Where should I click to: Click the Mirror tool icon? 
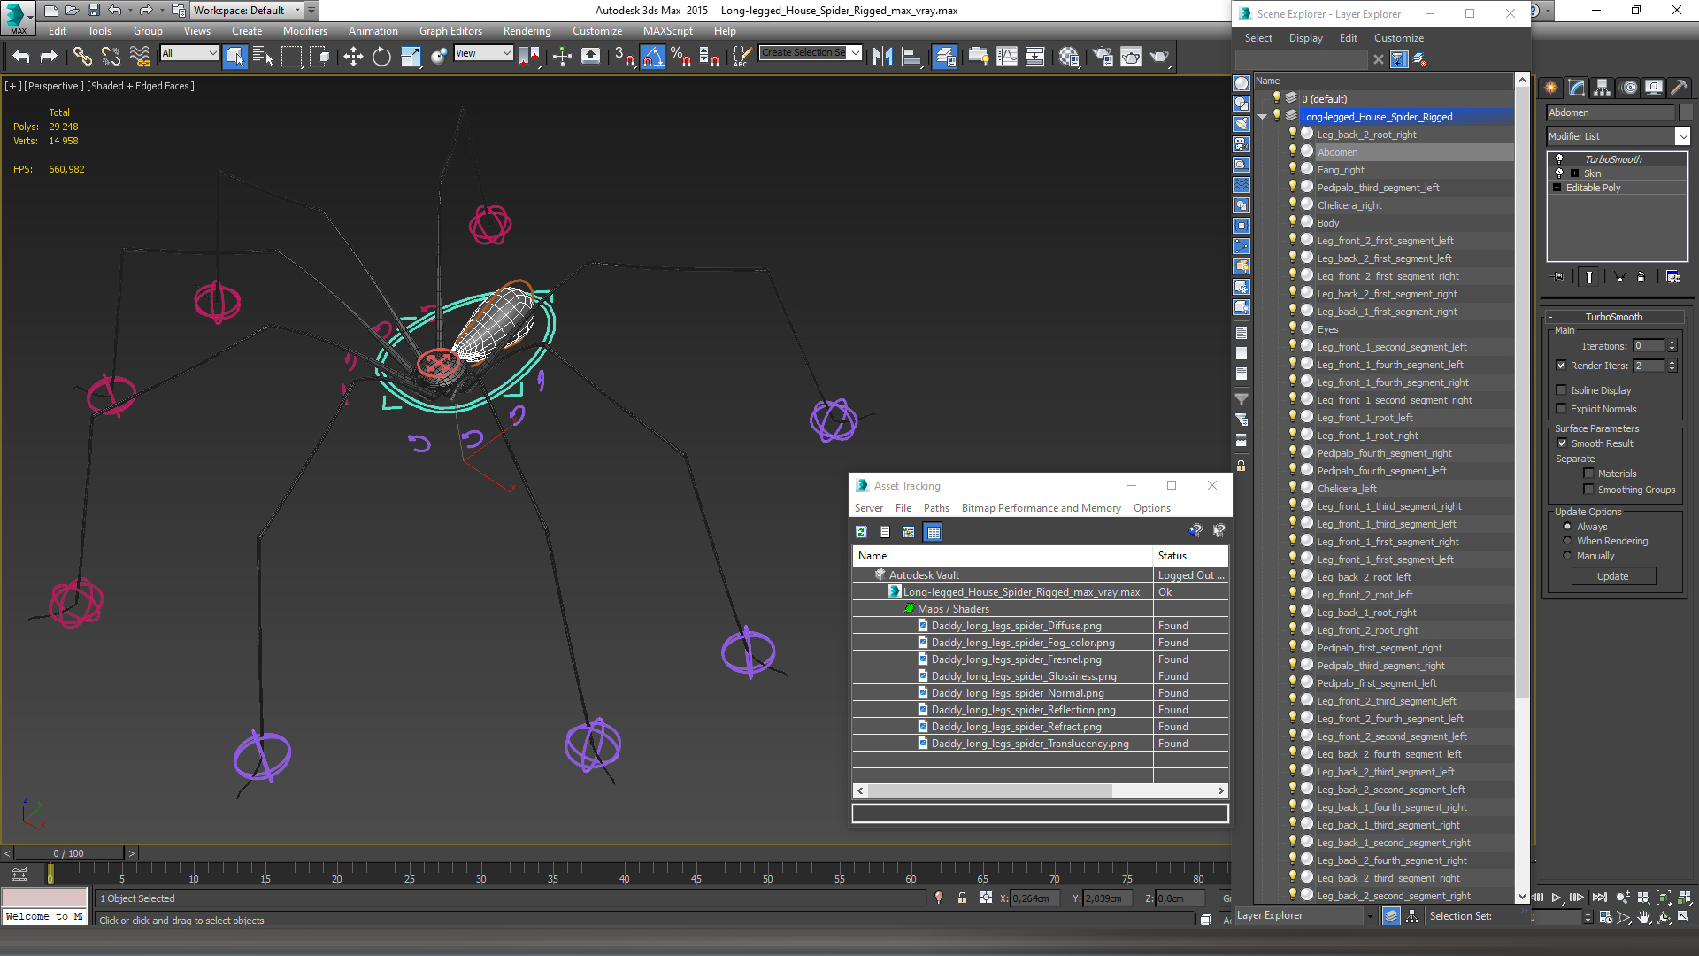tap(882, 57)
